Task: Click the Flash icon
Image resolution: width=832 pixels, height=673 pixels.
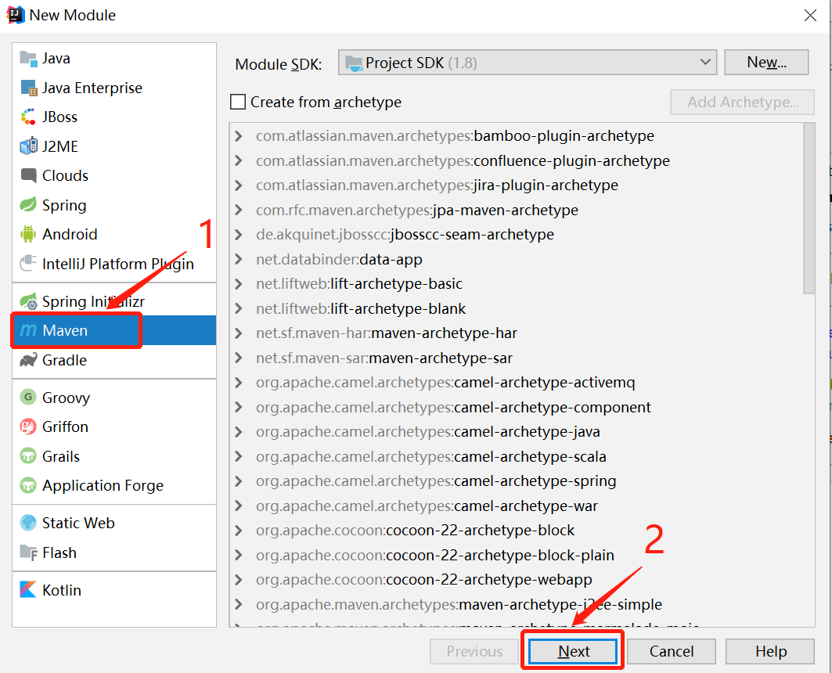Action: click(28, 552)
